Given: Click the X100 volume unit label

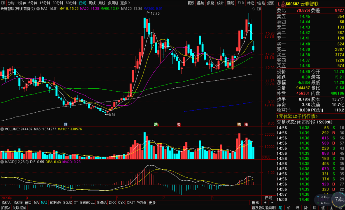Looking at the screenshot, I should coord(266,157).
